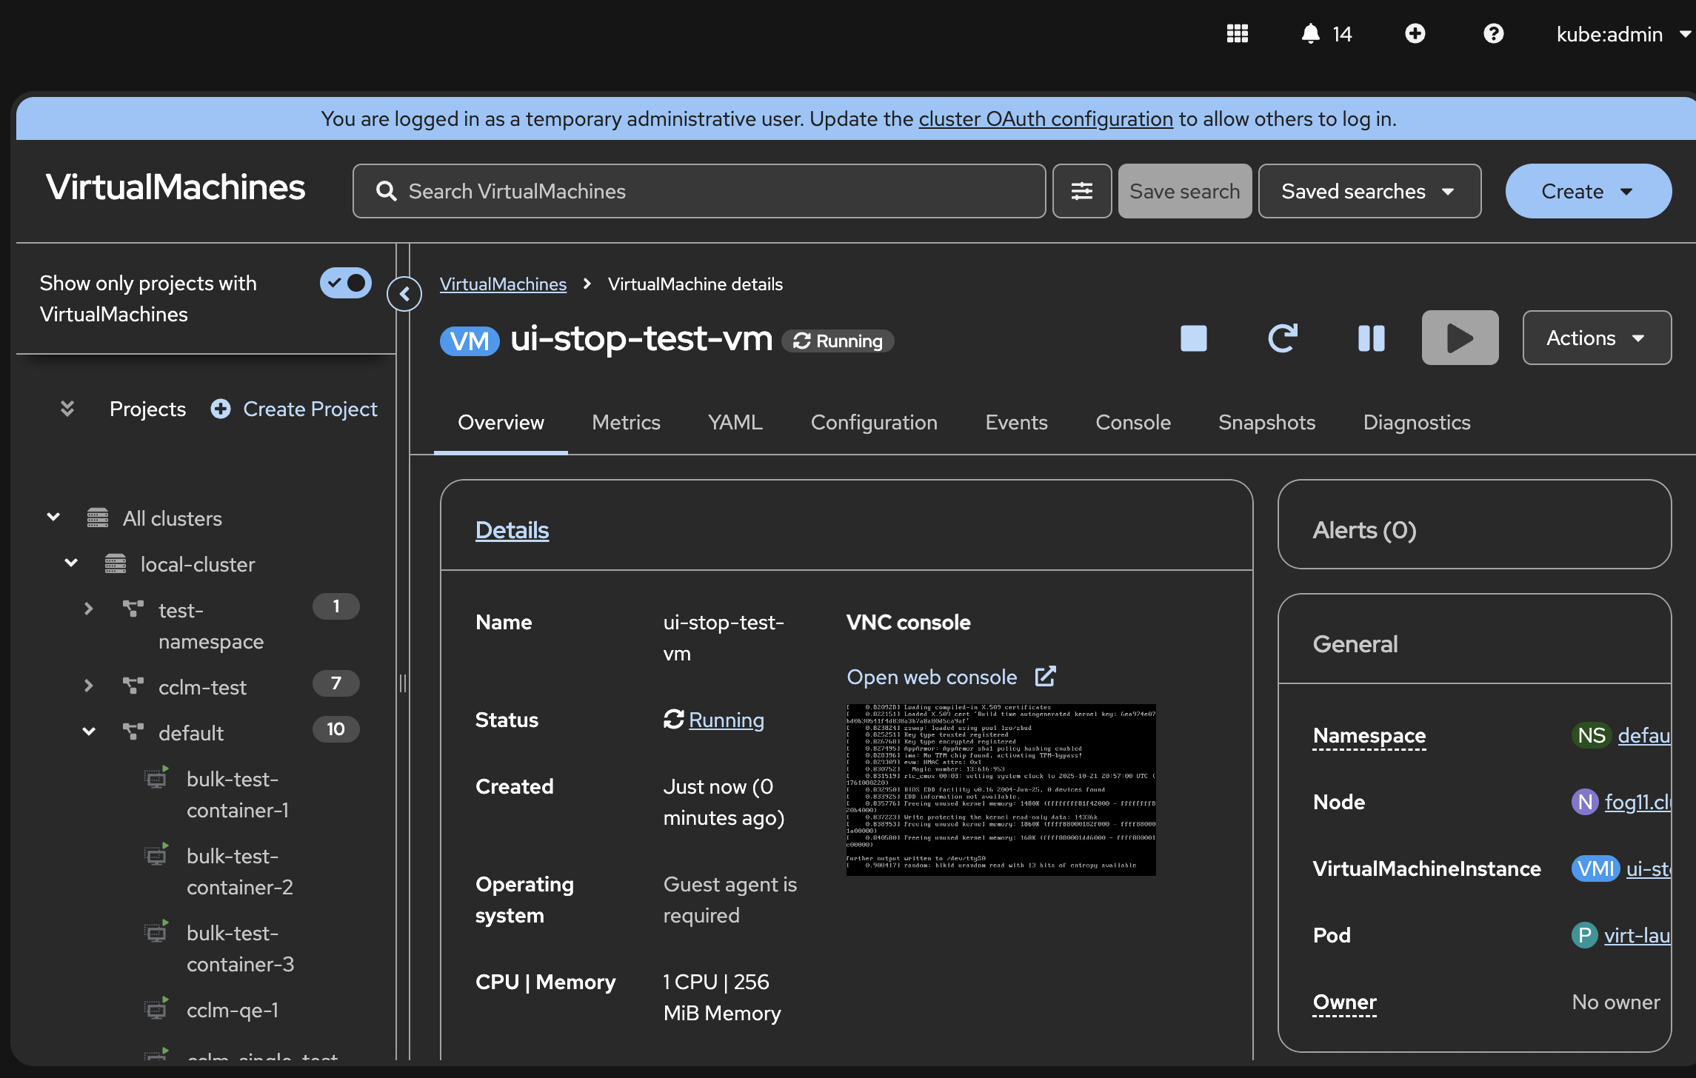Click the restart VM circular arrow icon
This screenshot has width=1696, height=1078.
tap(1282, 338)
